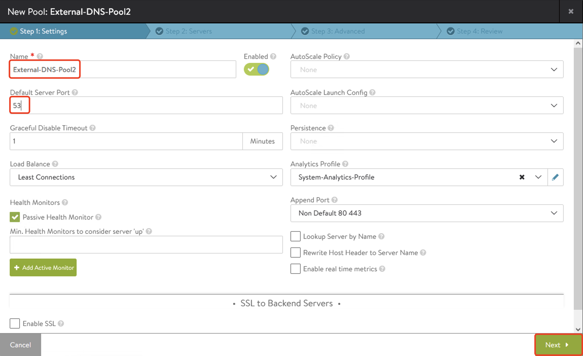
Task: Open the Load Balance Least Connections dropdown
Action: click(146, 177)
